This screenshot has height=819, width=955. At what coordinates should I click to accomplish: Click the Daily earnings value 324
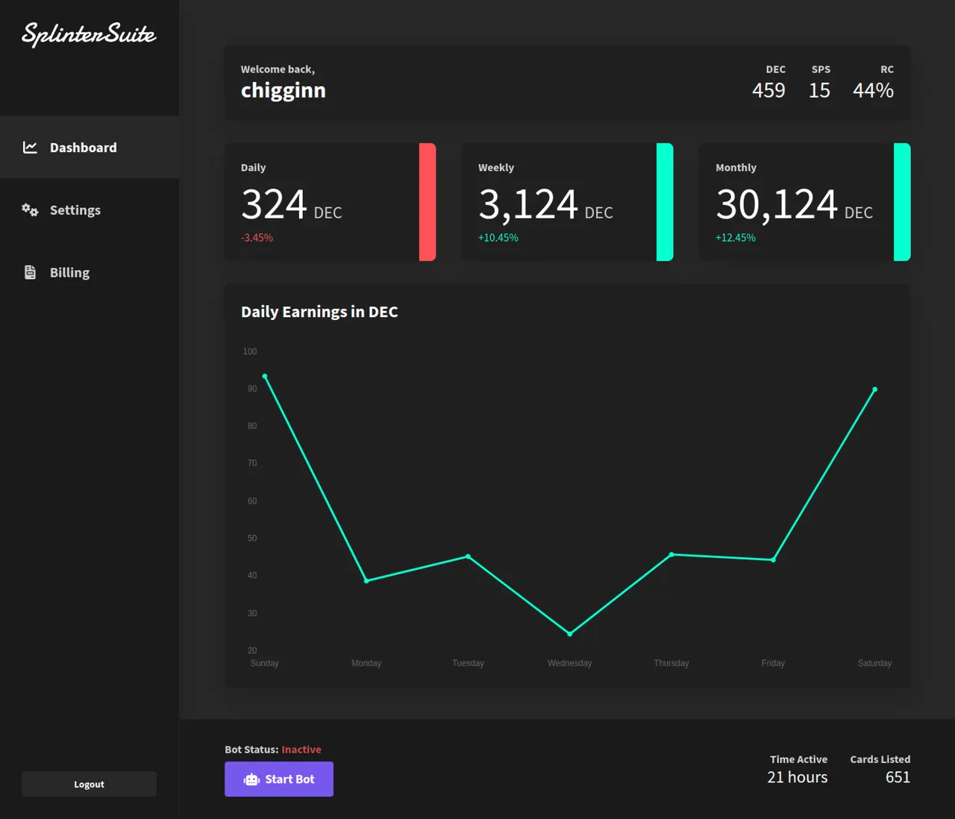pyautogui.click(x=274, y=204)
